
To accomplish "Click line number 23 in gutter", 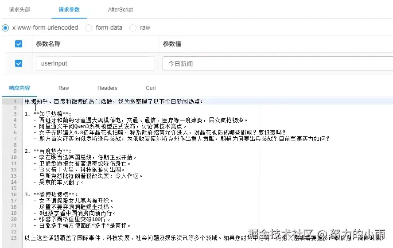I will 14,238.
